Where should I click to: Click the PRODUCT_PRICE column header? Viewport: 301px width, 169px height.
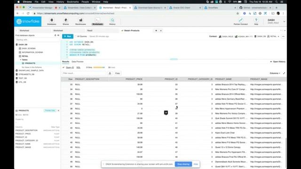click(134, 79)
